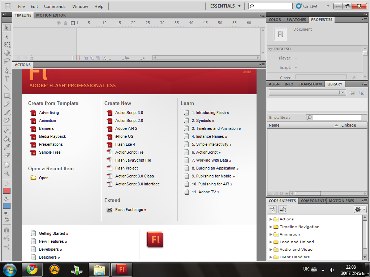Click the Windows Start button
Image resolution: width=370 pixels, height=277 pixels.
(x=9, y=270)
